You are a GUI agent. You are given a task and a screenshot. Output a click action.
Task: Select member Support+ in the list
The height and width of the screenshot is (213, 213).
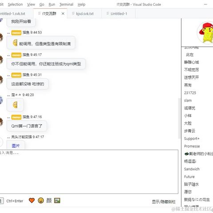tap(192, 138)
